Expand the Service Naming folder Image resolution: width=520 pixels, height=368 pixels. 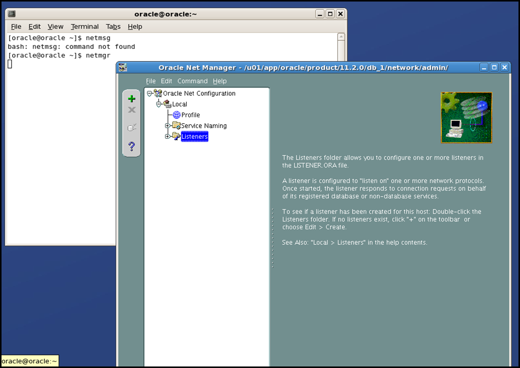point(168,126)
